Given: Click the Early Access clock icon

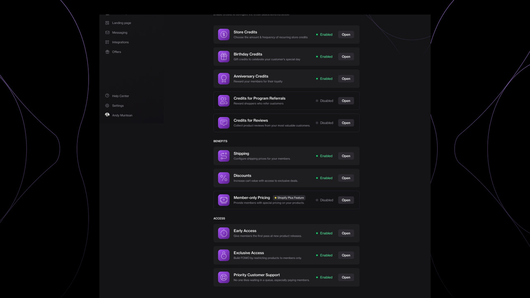Looking at the screenshot, I should click(224, 233).
